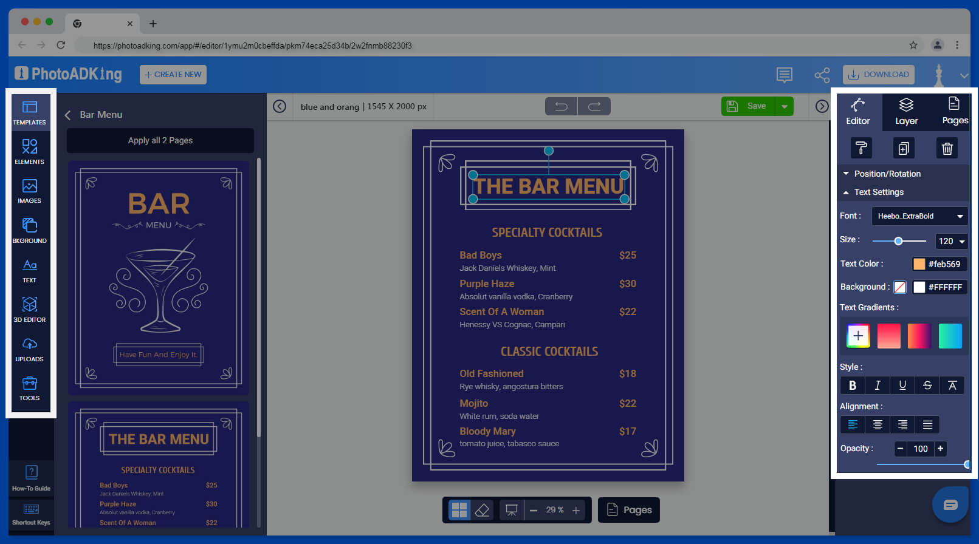Open the Images sidebar panel

point(30,191)
